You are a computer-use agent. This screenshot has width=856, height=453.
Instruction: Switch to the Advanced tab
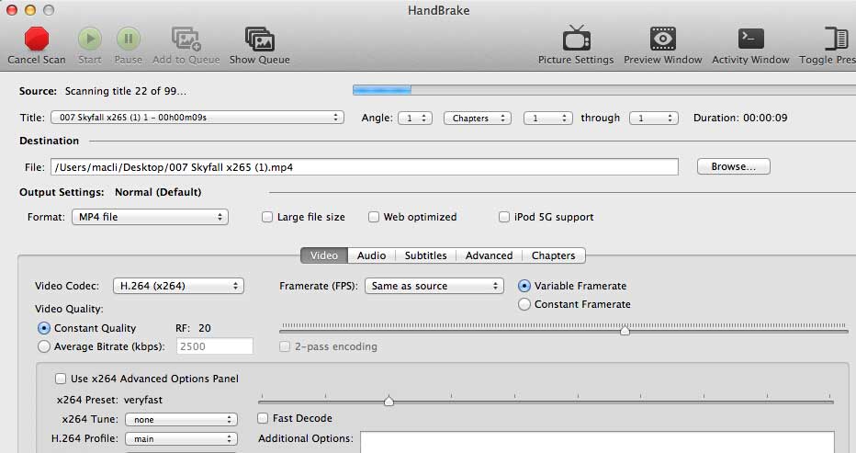[490, 255]
